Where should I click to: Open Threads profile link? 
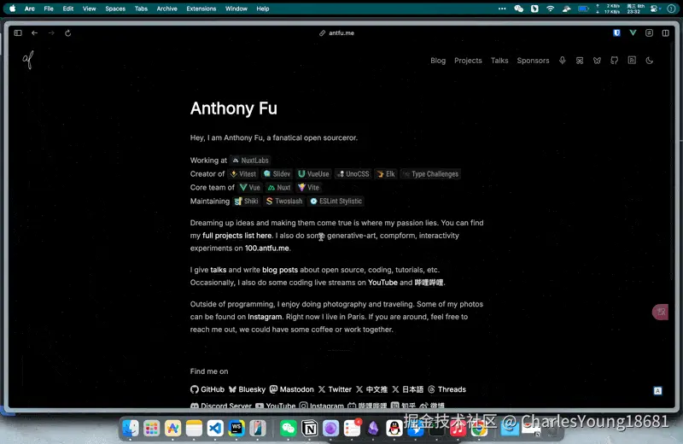point(447,389)
